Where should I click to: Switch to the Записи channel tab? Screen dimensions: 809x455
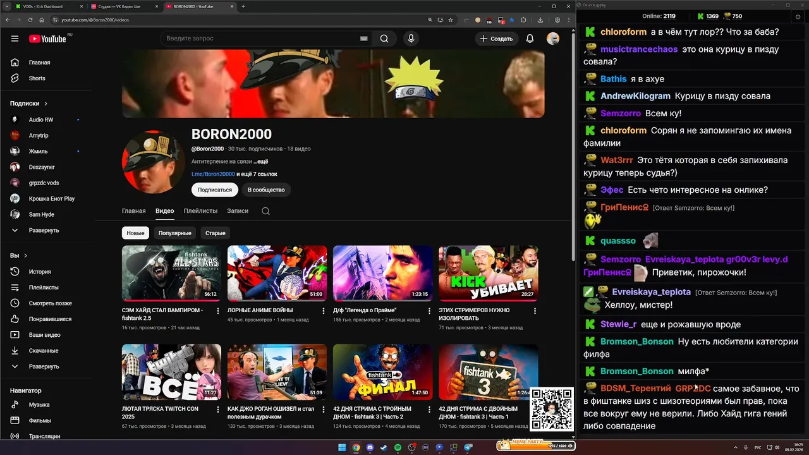238,211
